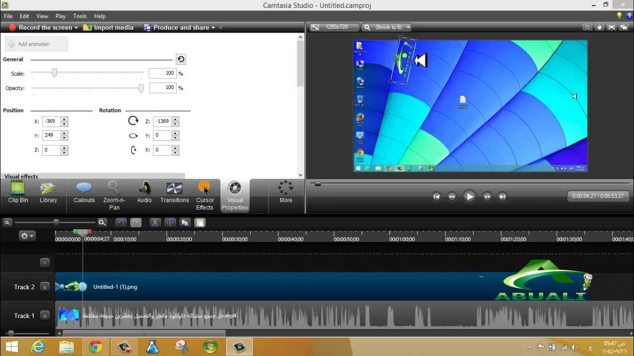634x356 pixels.
Task: Click the Record the screen button
Action: [x=41, y=28]
